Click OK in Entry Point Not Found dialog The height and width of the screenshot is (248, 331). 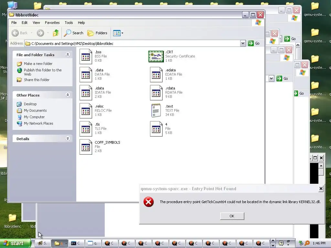pos(232,216)
